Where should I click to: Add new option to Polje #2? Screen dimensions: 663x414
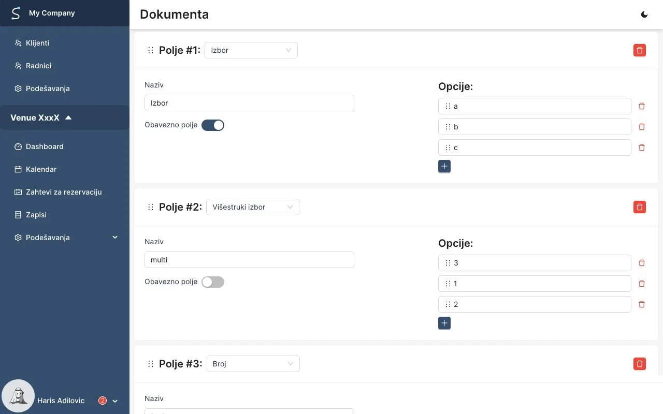click(x=444, y=323)
